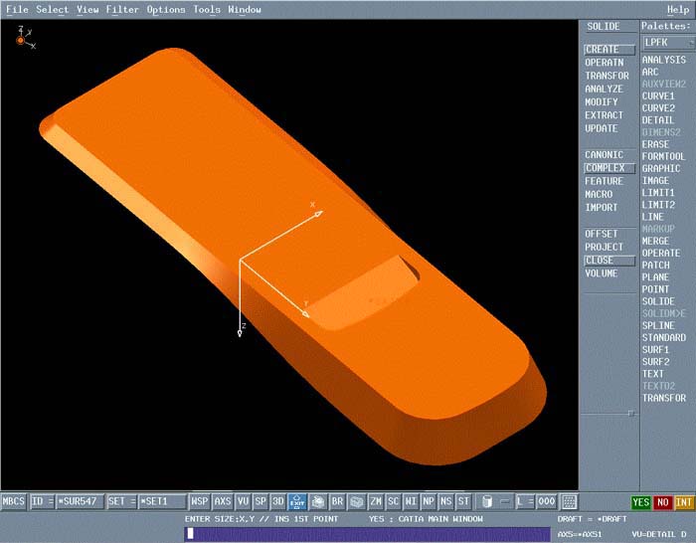Click the command input field at bottom
Screen dimensions: 696x543
(368, 534)
